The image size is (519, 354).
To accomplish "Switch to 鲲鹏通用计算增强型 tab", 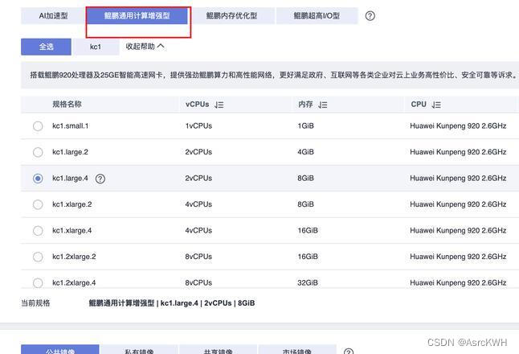I will click(137, 15).
